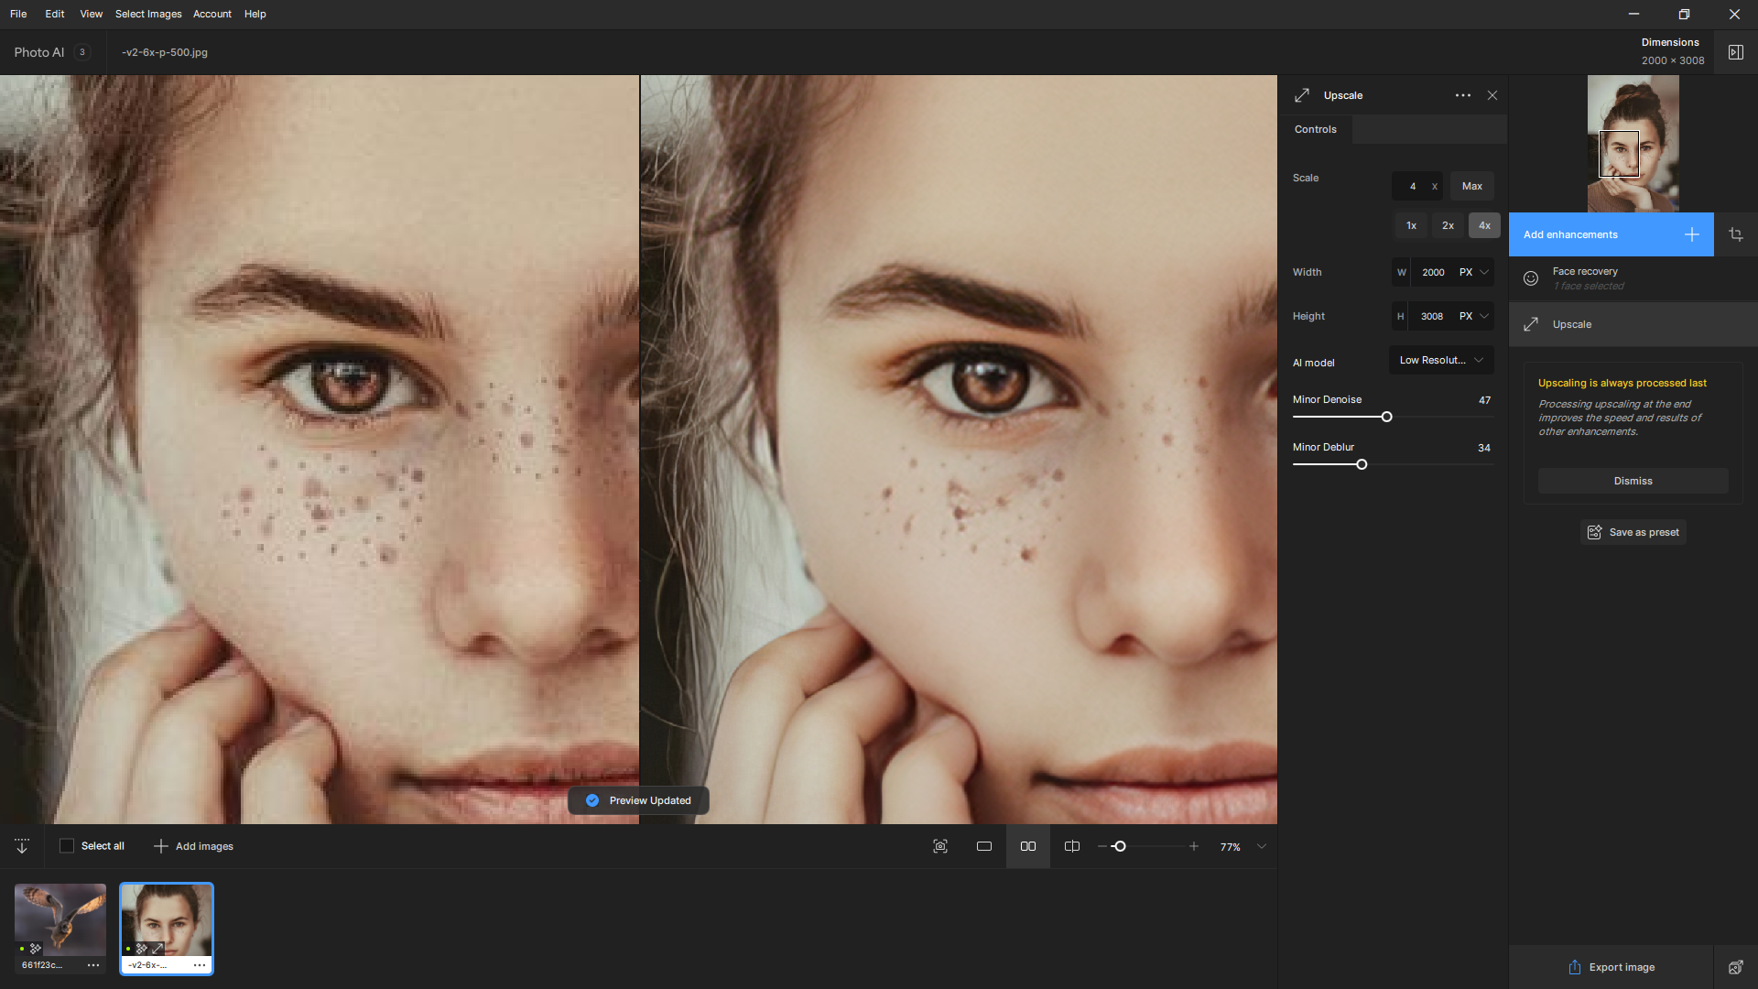Viewport: 1758px width, 989px height.
Task: Switch to side-by-side view icon
Action: pyautogui.click(x=1028, y=846)
